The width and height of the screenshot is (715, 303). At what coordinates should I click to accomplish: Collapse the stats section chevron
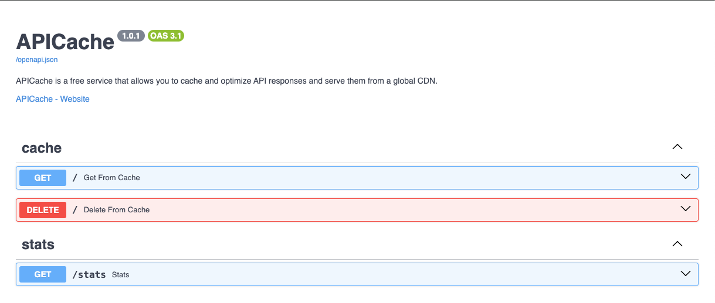click(677, 243)
